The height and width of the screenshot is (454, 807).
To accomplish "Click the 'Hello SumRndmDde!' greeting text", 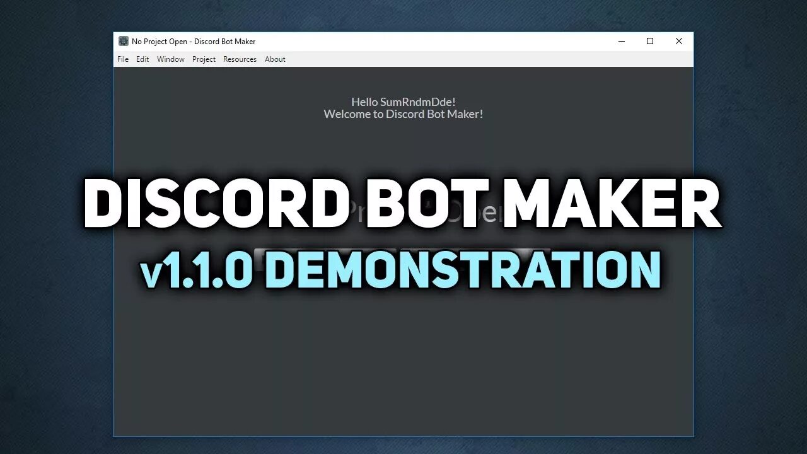I will tap(403, 102).
